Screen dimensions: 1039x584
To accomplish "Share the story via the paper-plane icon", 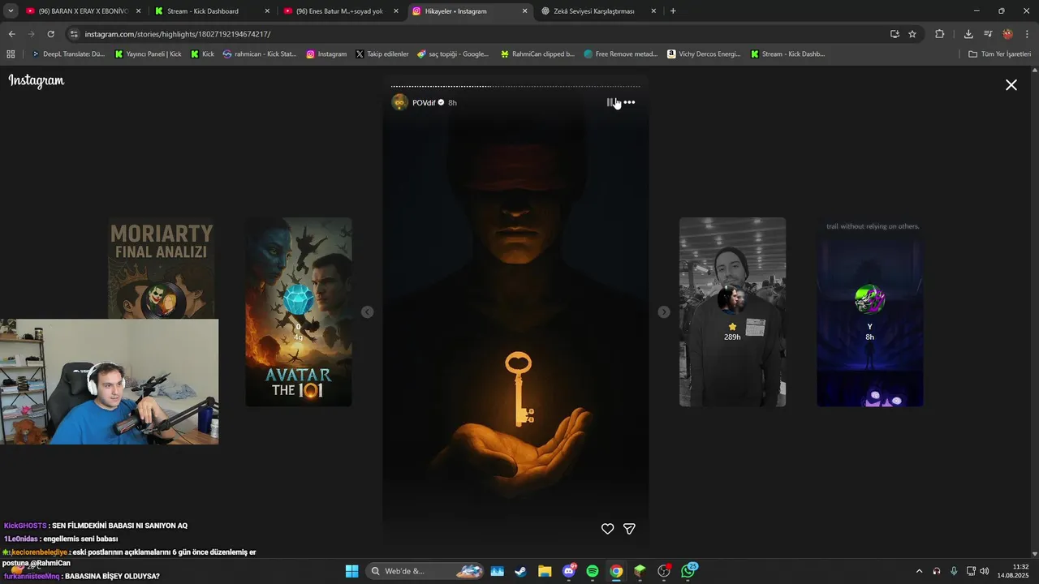I will (x=629, y=529).
